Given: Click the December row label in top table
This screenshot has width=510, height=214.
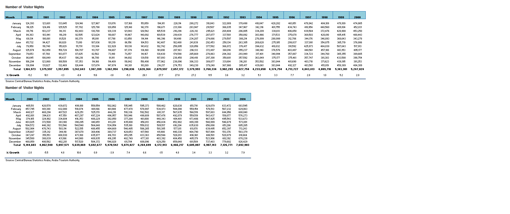Looking at the screenshot, I should pyautogui.click(x=15, y=65).
